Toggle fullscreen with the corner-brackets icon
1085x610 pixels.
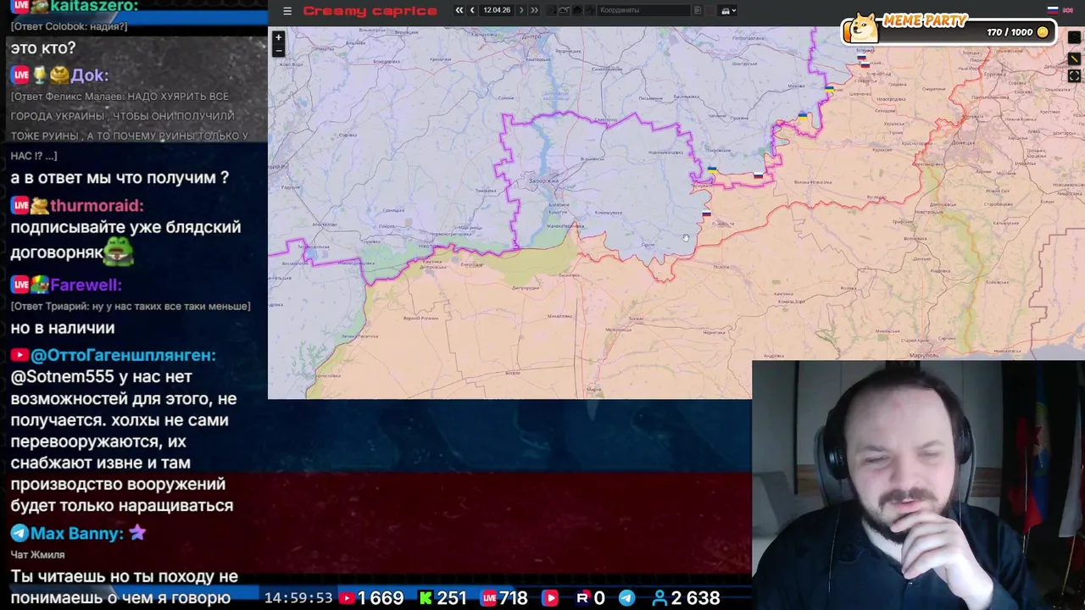pos(1074,76)
